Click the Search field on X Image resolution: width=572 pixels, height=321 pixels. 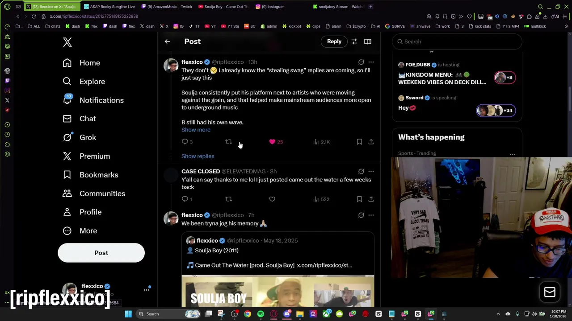pos(457,41)
